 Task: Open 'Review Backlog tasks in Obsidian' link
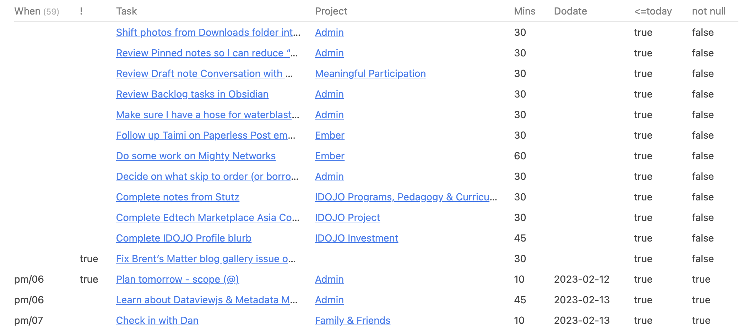[x=192, y=94]
